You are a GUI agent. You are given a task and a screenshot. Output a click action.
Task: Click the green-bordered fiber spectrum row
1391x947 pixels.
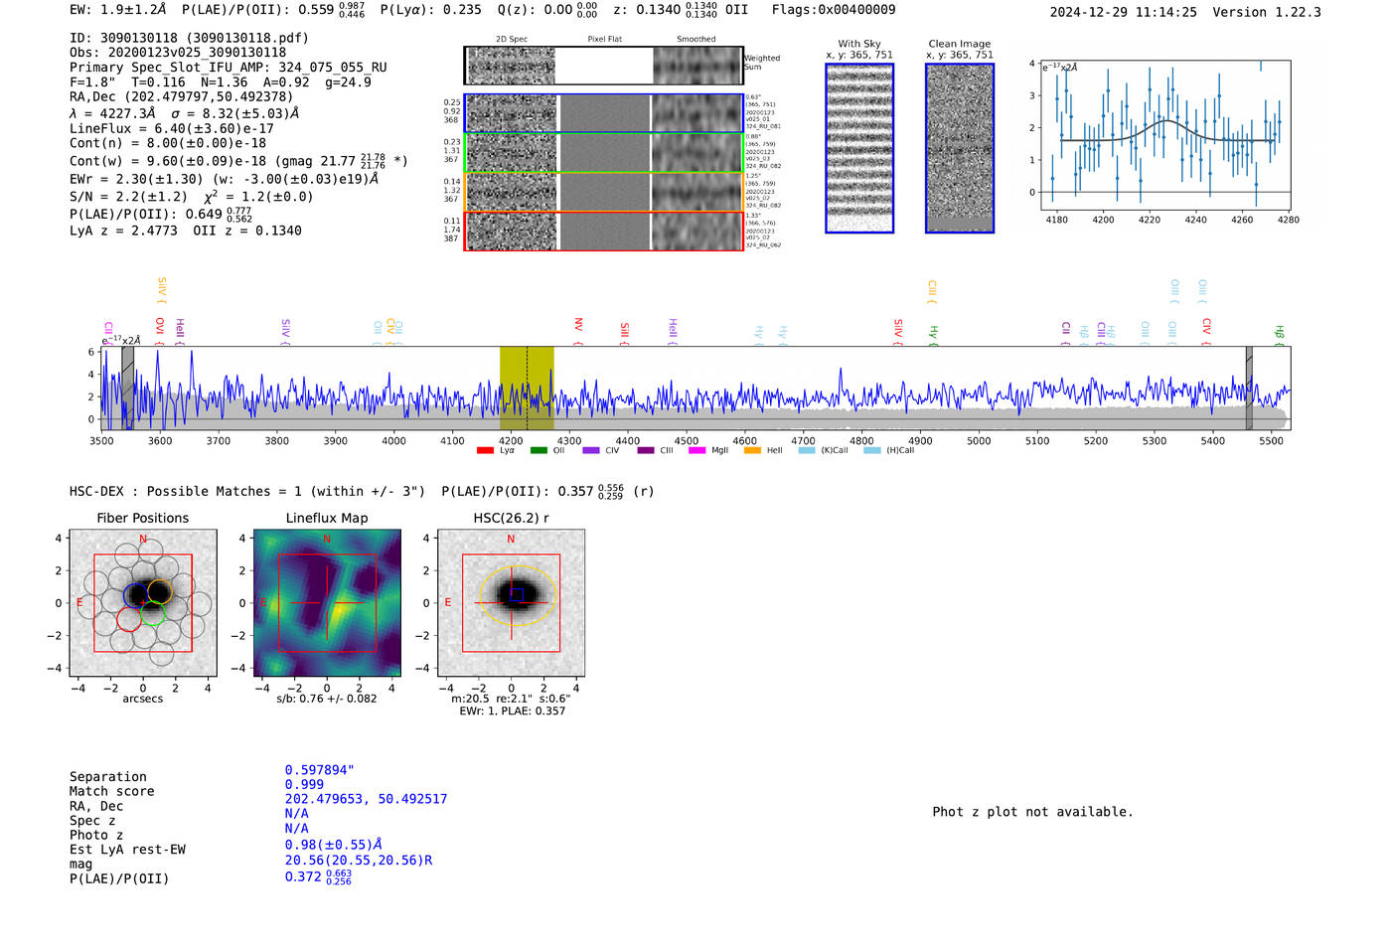[603, 153]
